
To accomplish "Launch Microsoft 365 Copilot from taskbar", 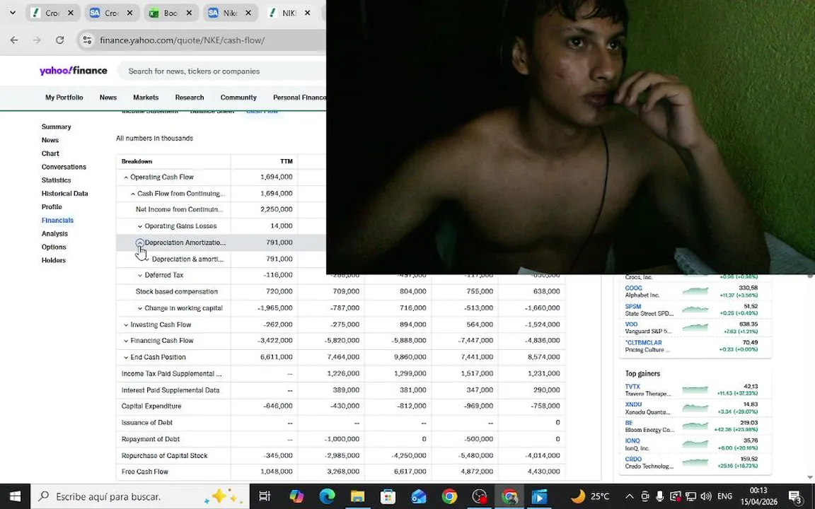I will click(296, 496).
